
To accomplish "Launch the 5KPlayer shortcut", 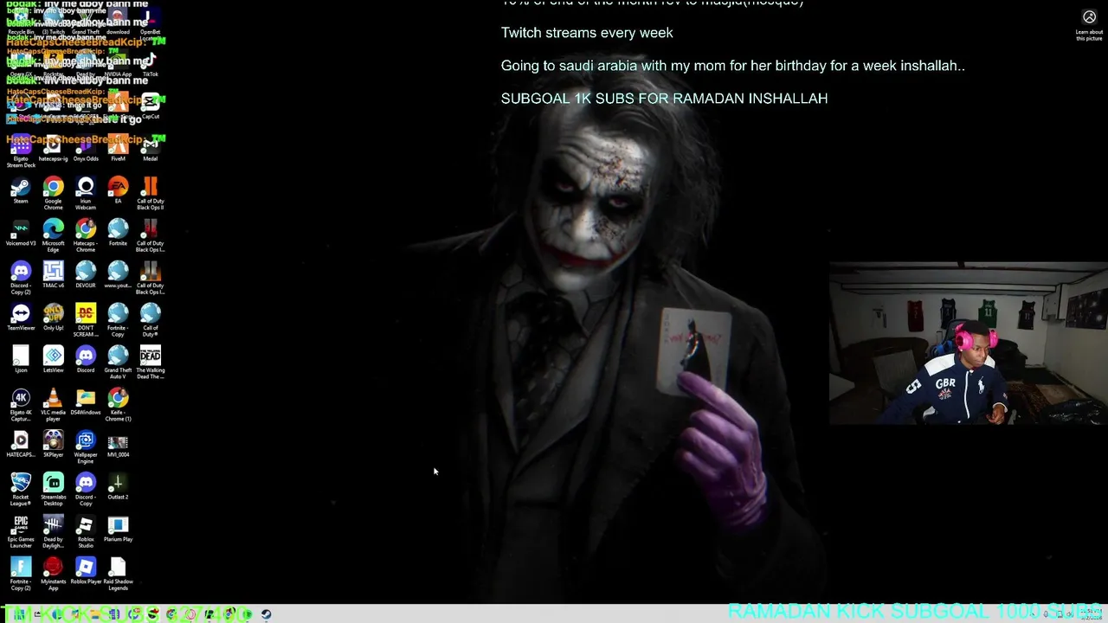I will (54, 445).
